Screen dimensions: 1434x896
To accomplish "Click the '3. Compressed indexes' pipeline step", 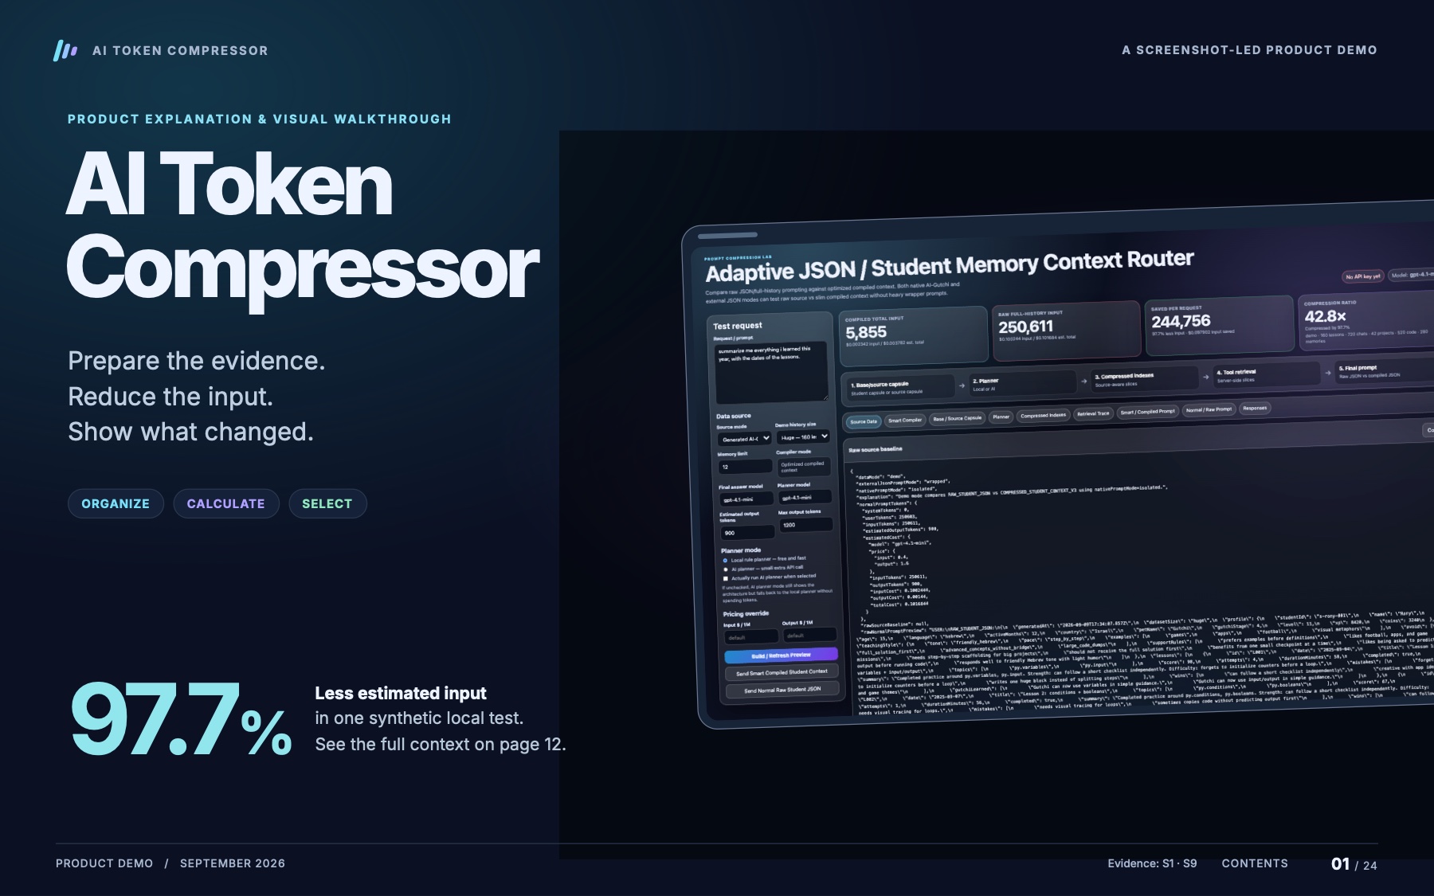I will (x=1144, y=379).
